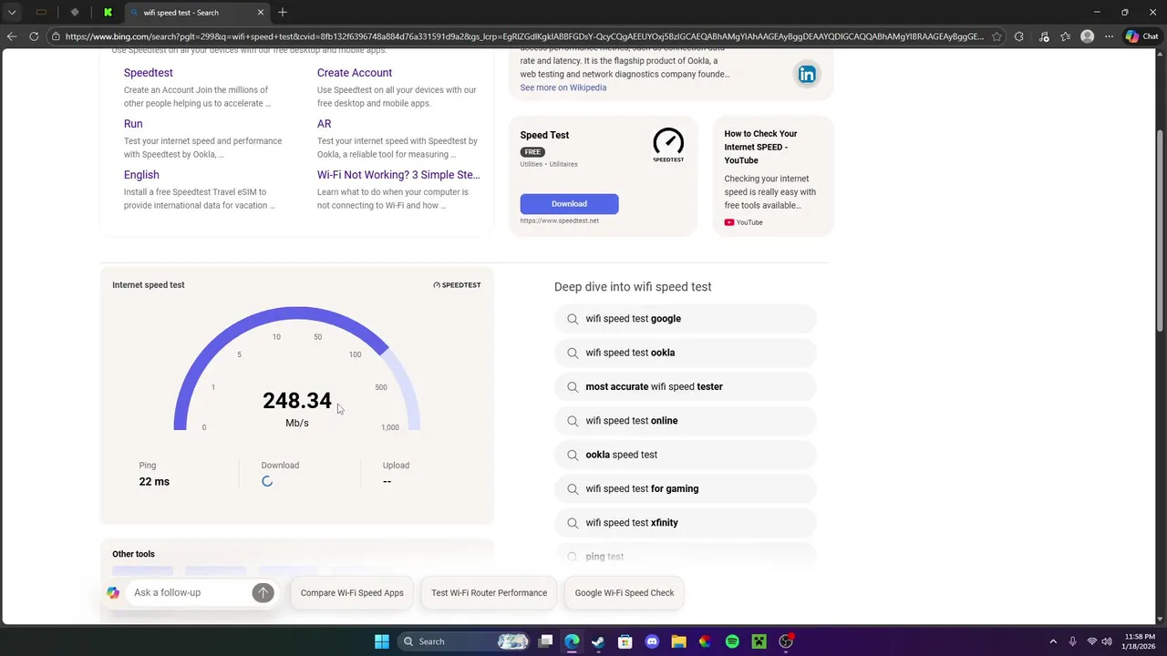Screen dimensions: 1167x656
Task: Click the blue Download button
Action: [569, 204]
